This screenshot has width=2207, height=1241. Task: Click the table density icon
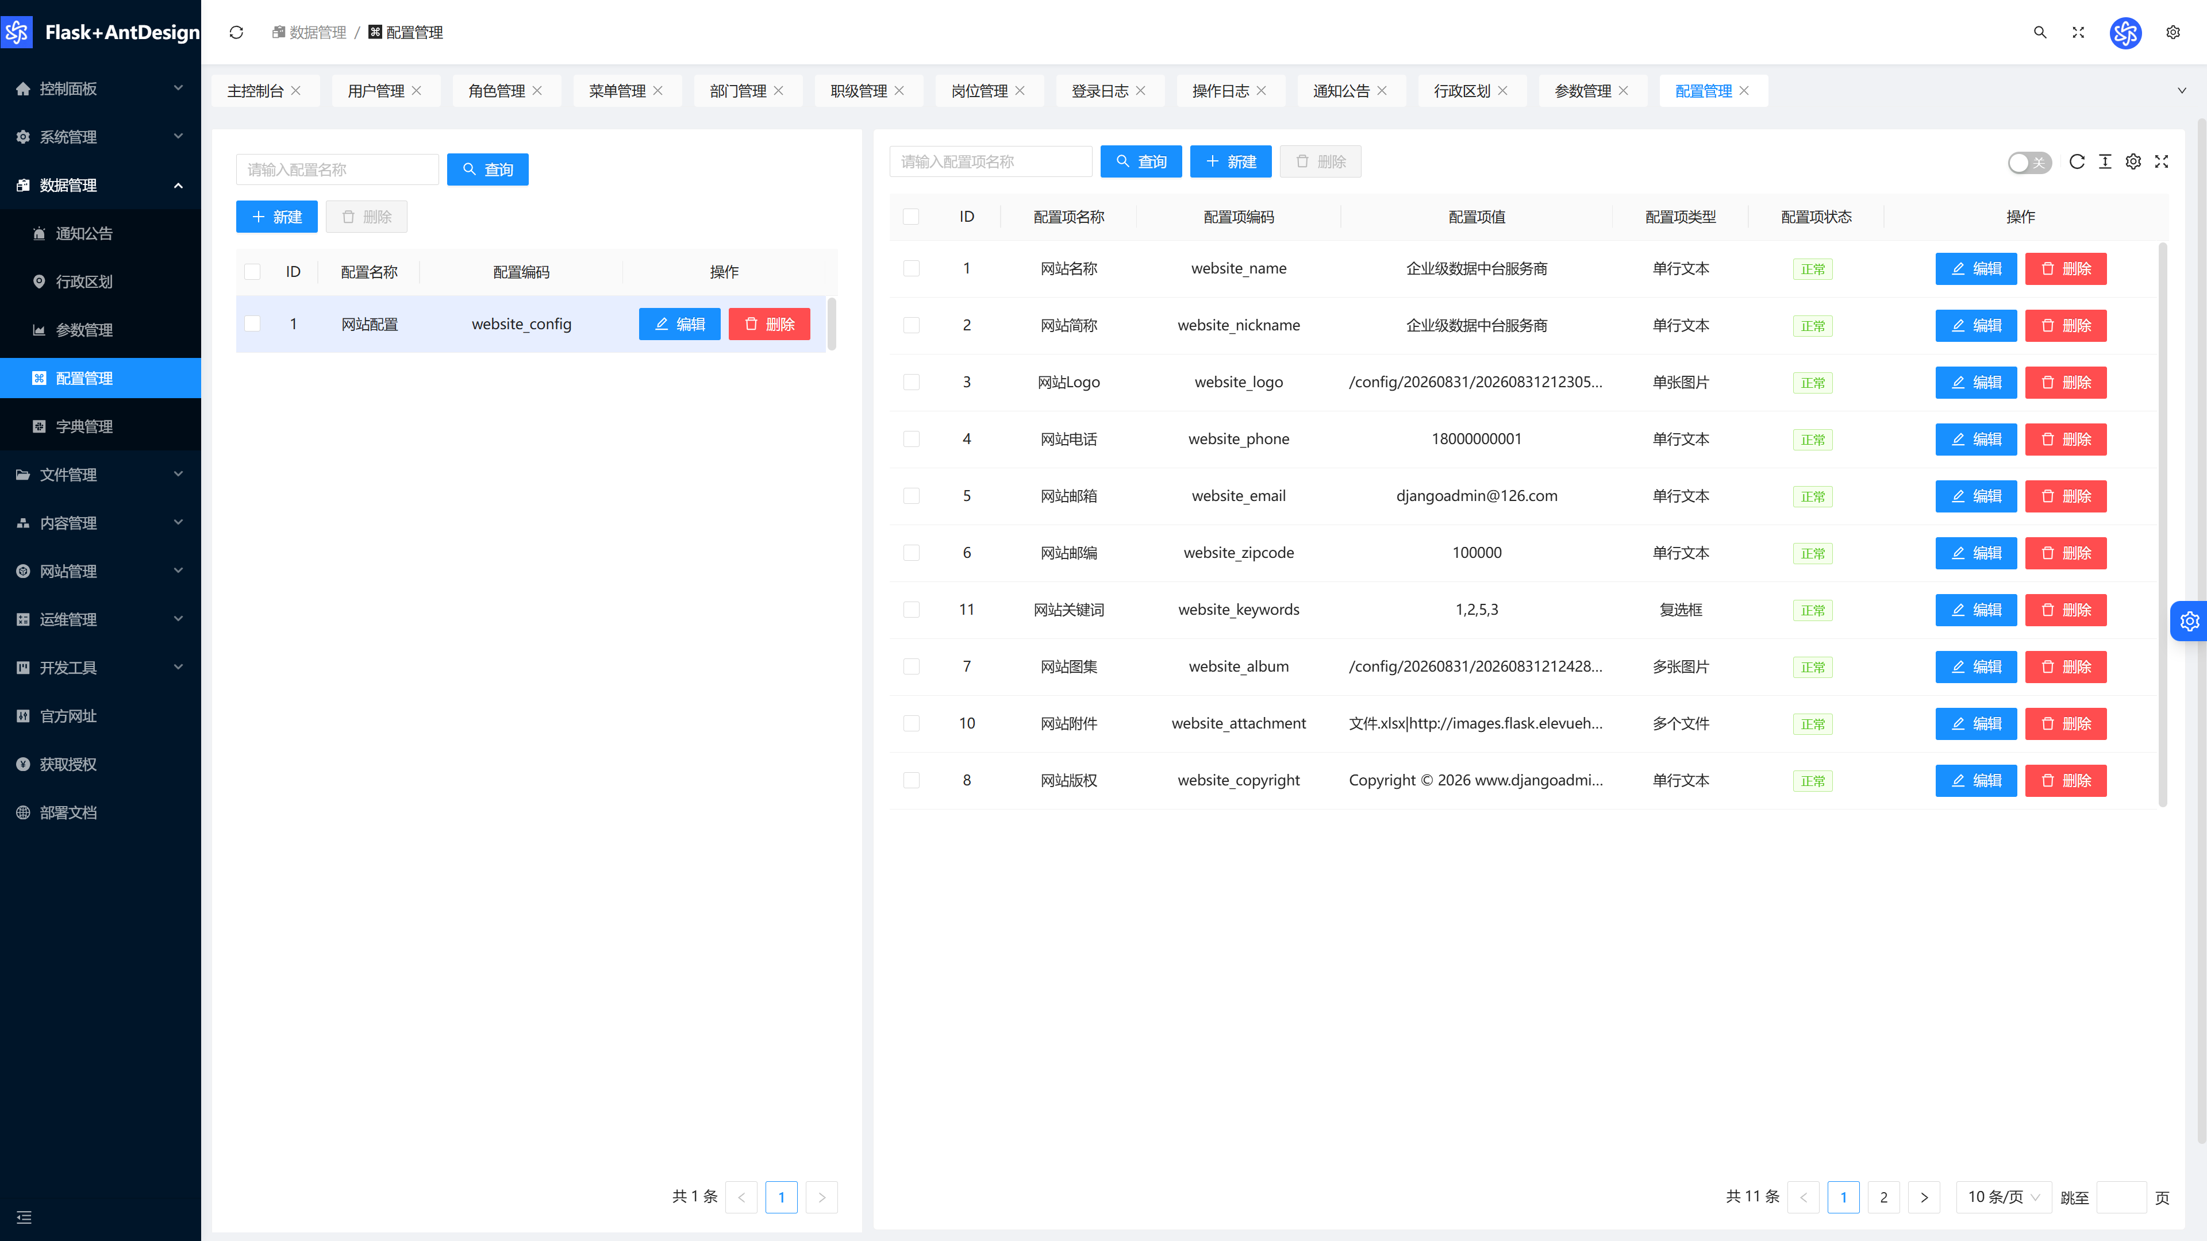[x=2105, y=162]
